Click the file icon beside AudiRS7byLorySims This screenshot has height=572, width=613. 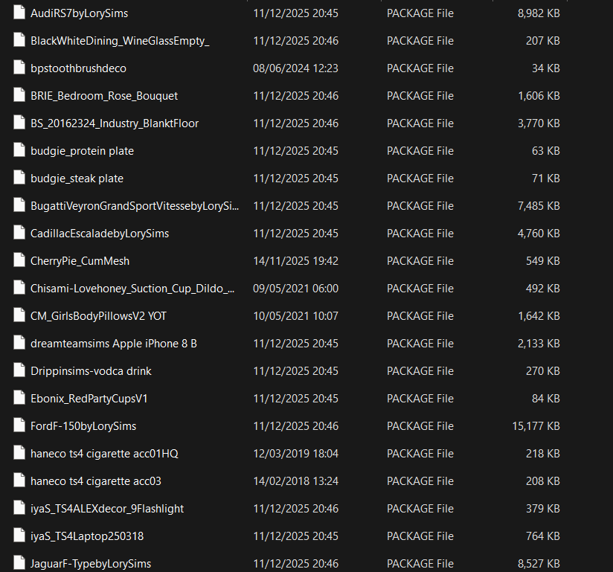click(19, 13)
